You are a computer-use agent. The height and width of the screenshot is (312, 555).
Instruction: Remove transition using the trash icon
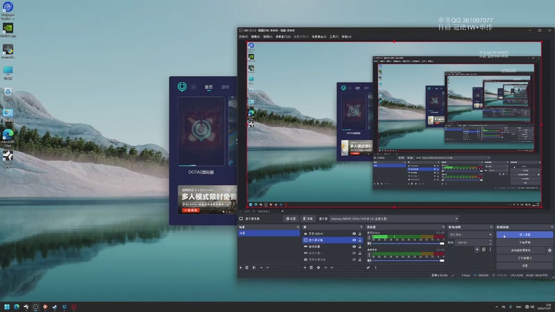pyautogui.click(x=484, y=250)
